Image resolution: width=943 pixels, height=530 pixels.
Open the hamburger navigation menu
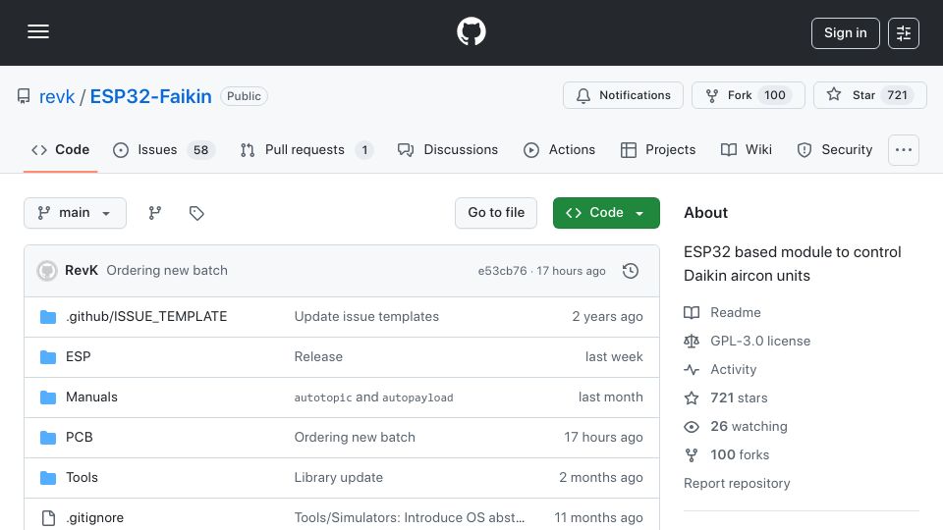click(38, 31)
